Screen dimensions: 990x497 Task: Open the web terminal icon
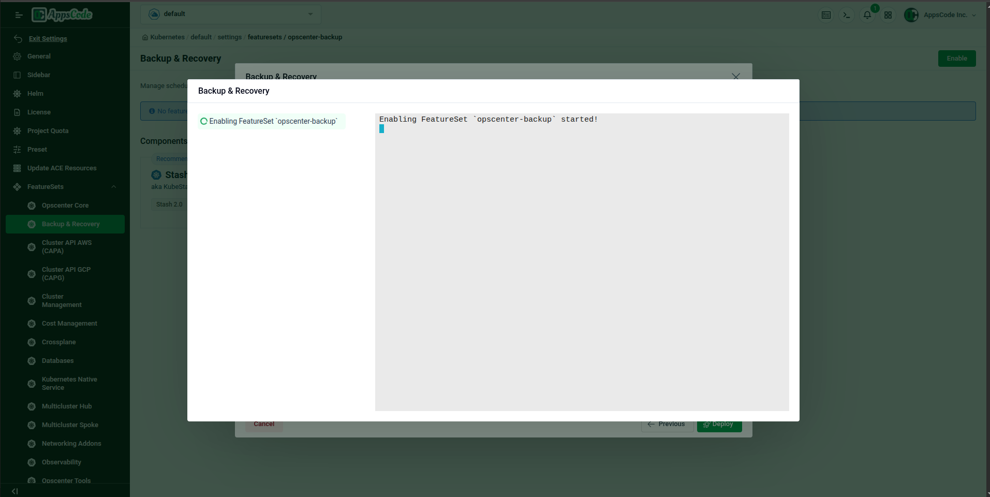(x=846, y=15)
